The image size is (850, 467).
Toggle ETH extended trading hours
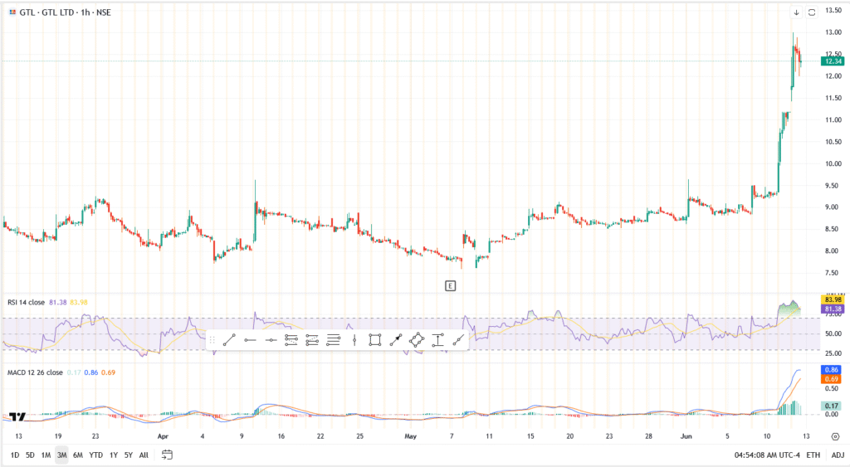tap(813, 455)
